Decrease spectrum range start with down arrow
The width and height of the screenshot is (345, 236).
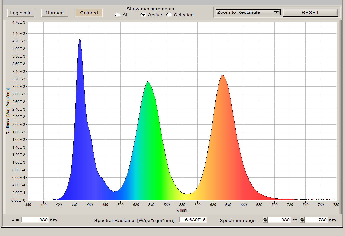(x=265, y=221)
